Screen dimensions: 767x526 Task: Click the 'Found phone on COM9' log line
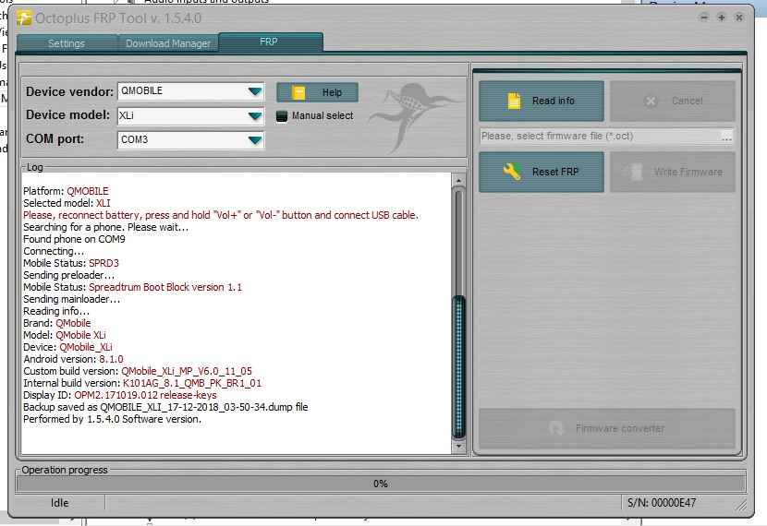point(74,239)
